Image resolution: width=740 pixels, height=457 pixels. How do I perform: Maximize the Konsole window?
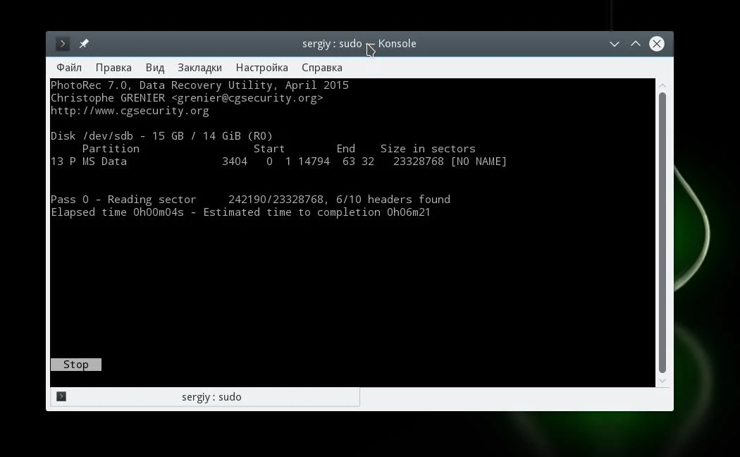pos(635,44)
